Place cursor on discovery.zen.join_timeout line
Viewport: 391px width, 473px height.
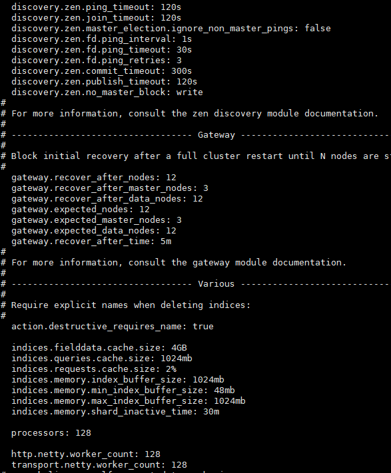[x=96, y=18]
